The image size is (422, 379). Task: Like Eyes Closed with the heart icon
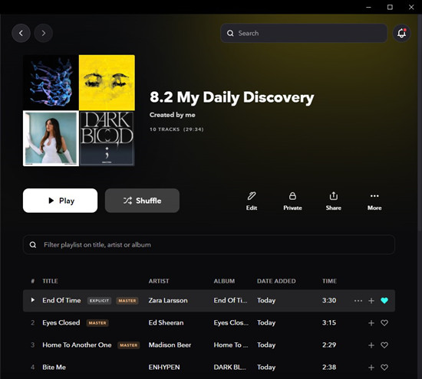point(384,322)
